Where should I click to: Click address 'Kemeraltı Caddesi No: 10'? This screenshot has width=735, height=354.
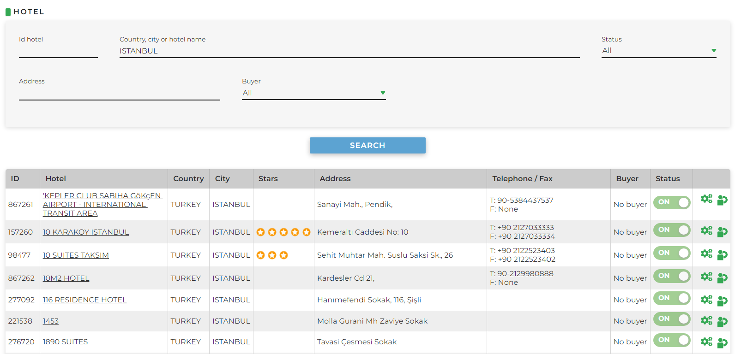(362, 232)
